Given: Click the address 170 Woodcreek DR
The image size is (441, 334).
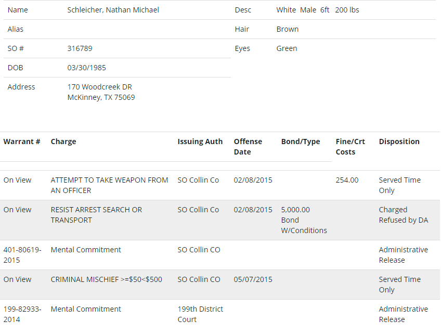Looking at the screenshot, I should pyautogui.click(x=99, y=87).
